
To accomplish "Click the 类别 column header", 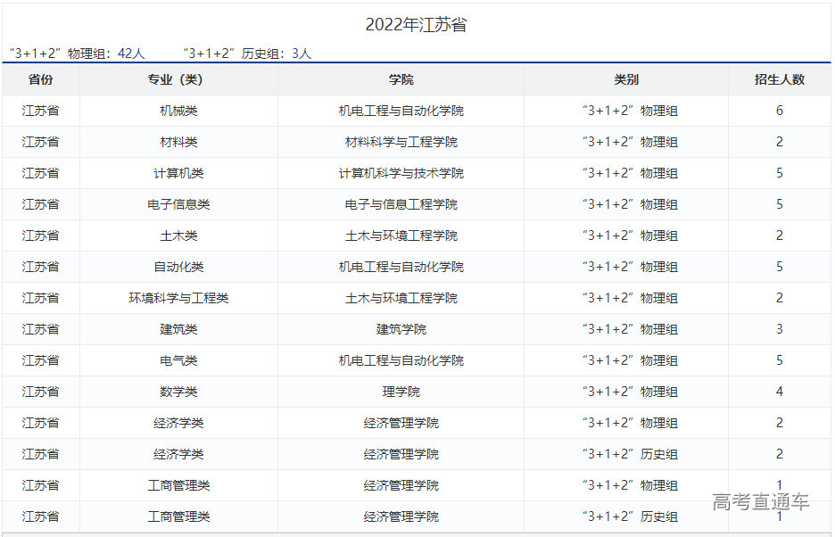I will 626,79.
